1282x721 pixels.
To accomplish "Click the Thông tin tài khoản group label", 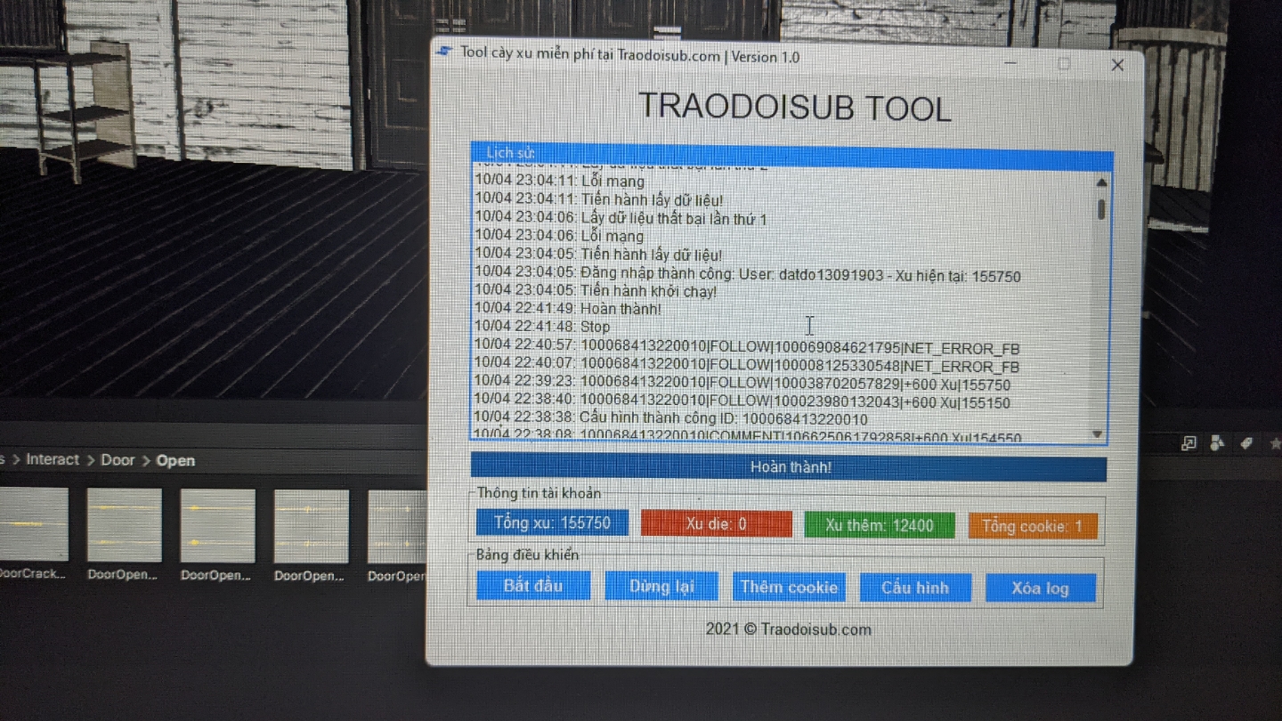I will tap(540, 492).
